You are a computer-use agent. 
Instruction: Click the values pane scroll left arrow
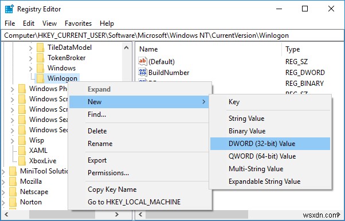(x=140, y=214)
